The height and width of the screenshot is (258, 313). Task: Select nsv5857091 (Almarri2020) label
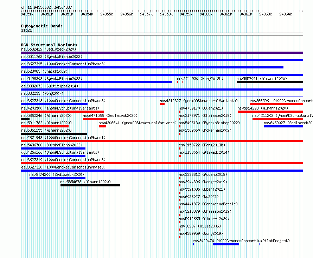262,79
